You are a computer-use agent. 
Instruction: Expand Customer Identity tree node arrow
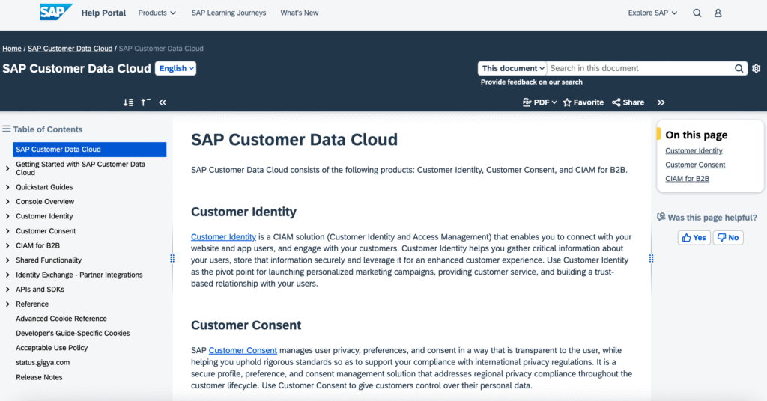[7, 216]
